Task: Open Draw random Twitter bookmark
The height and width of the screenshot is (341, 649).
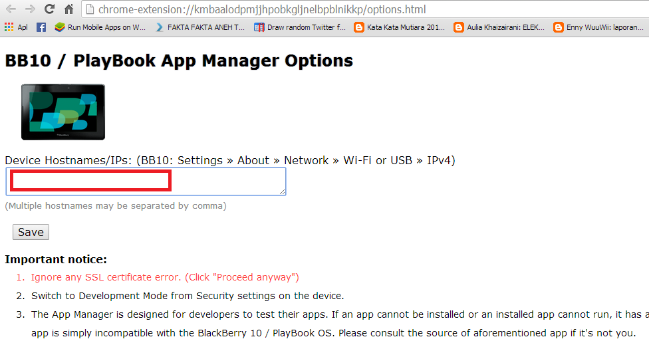Action: 300,27
